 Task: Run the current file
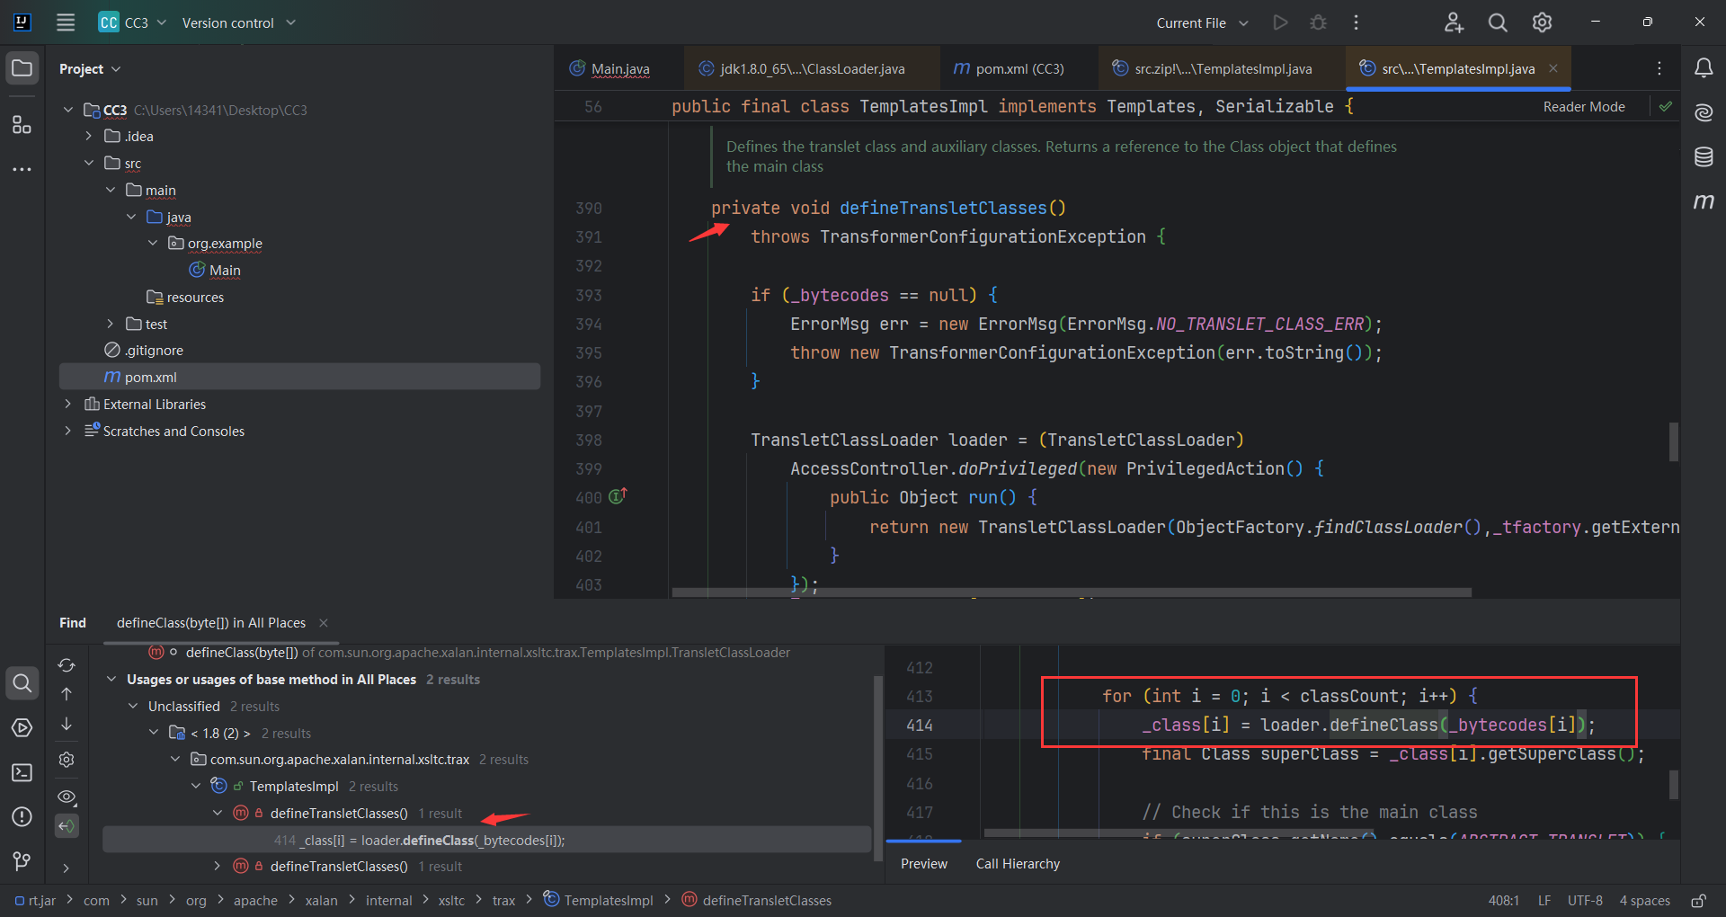pyautogui.click(x=1280, y=22)
